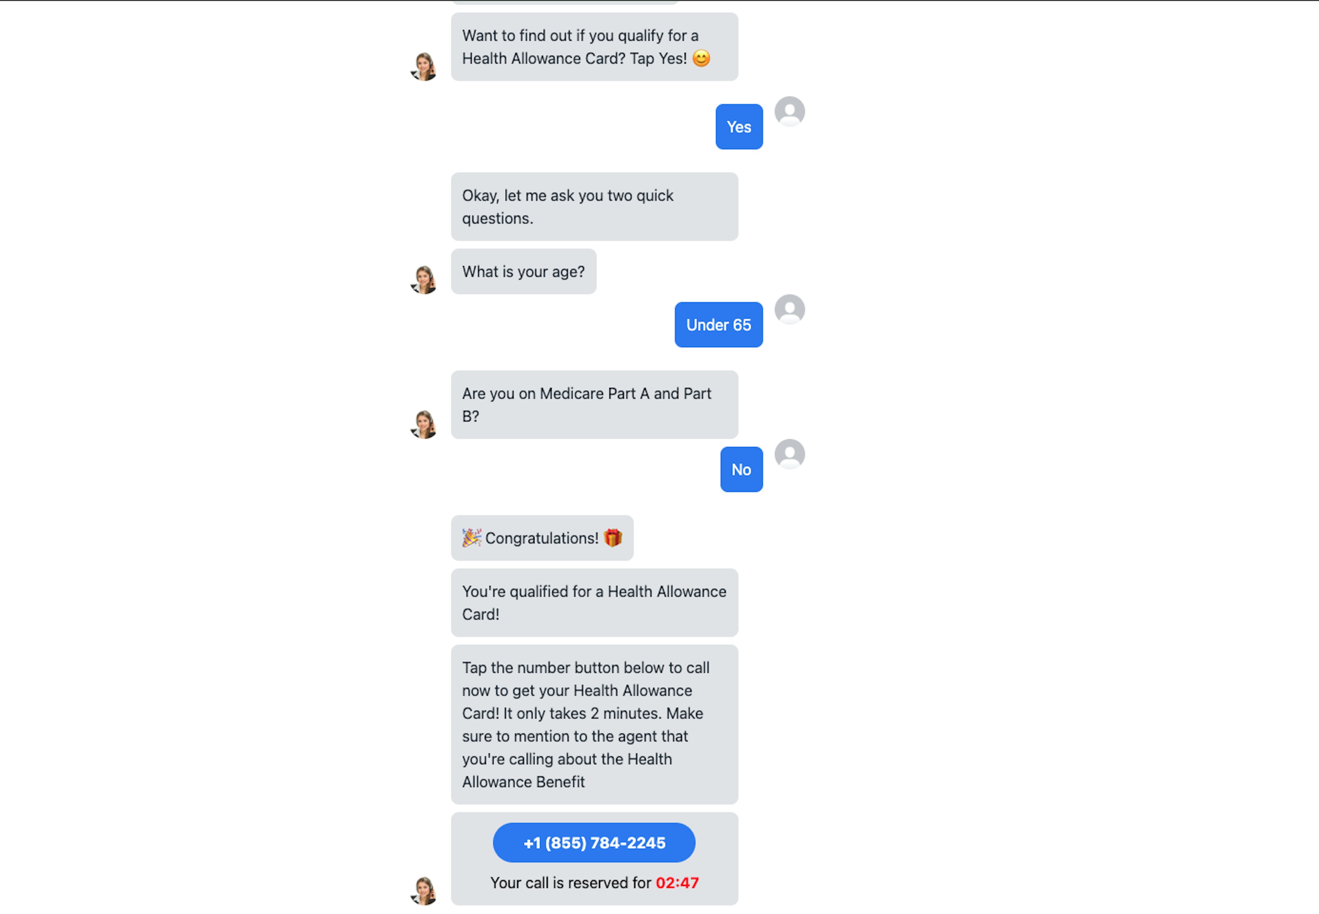Click the "Medicare Part A and Part B" message
Viewport: 1319px width, 914px height.
[x=594, y=405]
